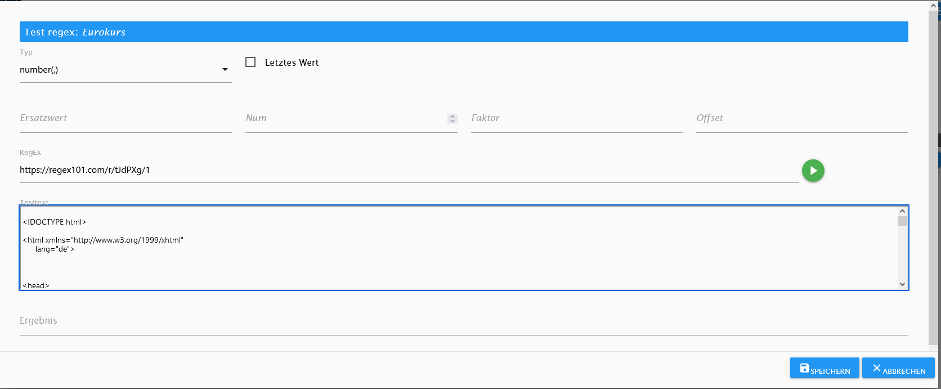
Task: Select the Faktor input field
Action: (x=576, y=118)
